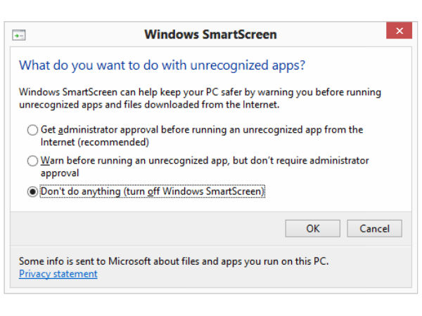Click the lone 'approval' line under Warn option
This screenshot has width=422, height=316.
[58, 172]
